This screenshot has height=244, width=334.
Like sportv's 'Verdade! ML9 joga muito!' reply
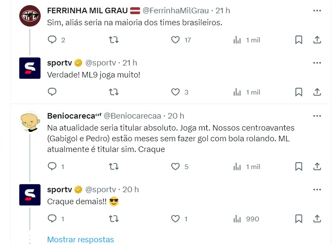[175, 92]
